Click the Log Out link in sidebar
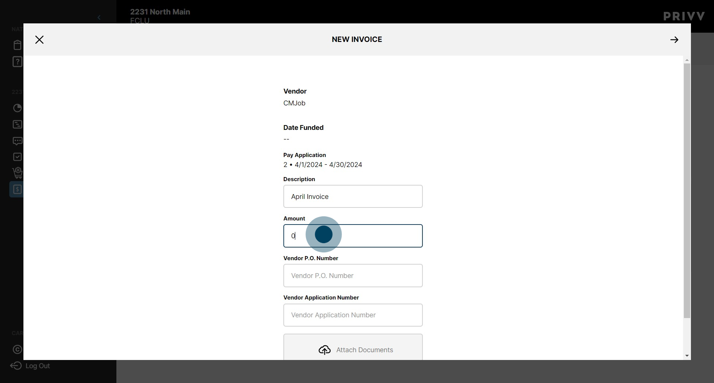714x383 pixels. pos(30,366)
